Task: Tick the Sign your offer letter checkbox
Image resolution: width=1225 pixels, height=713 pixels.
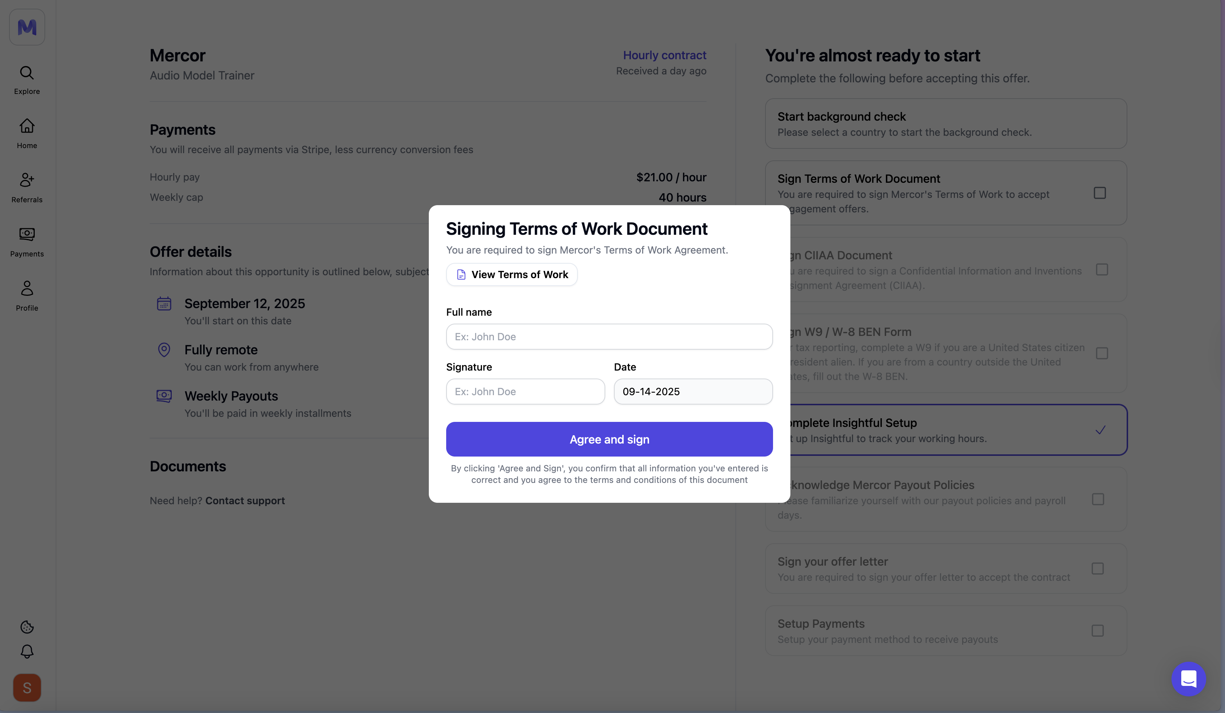Action: (x=1097, y=569)
